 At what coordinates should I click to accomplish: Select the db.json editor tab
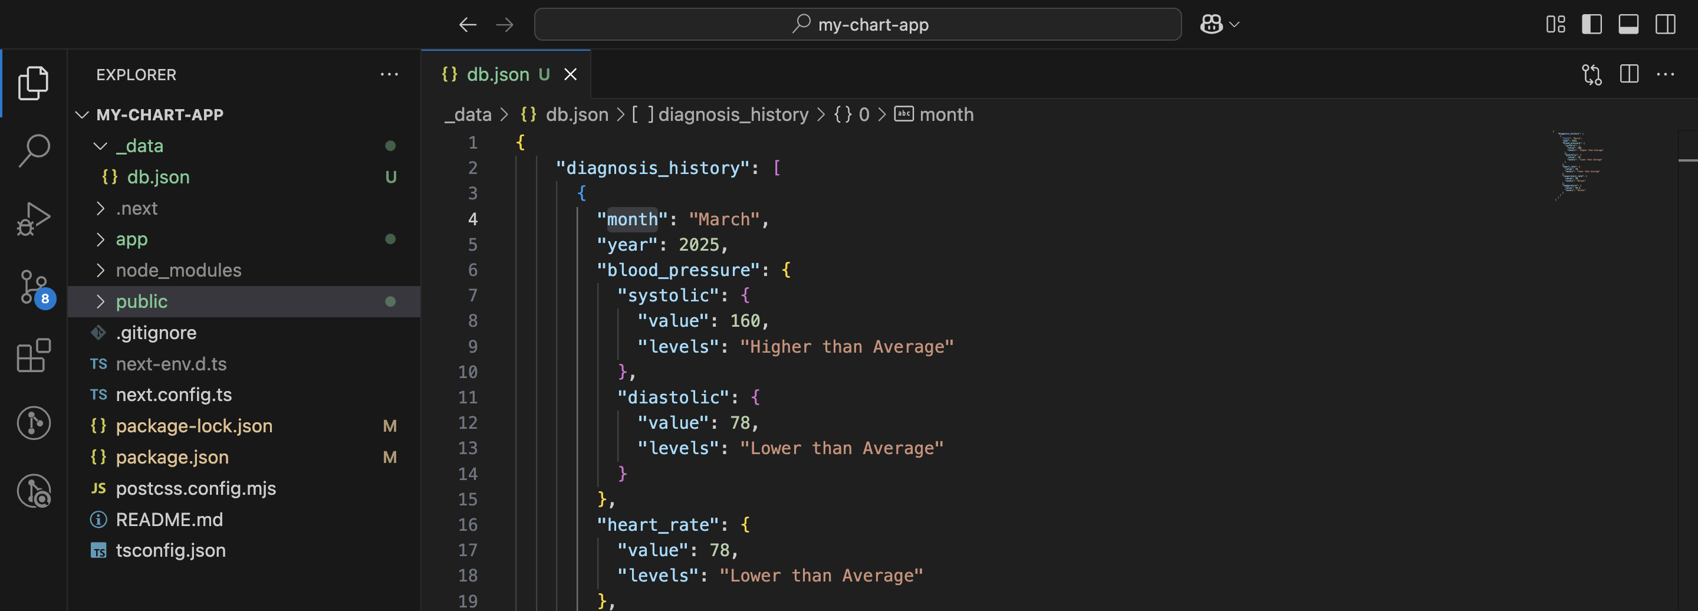pos(506,74)
